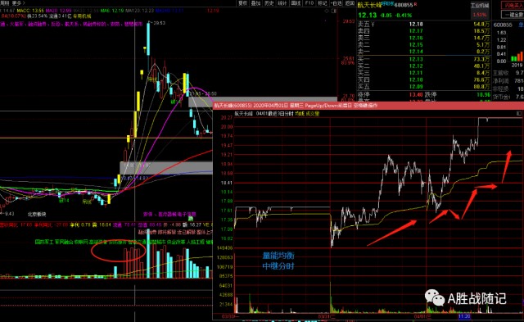Viewport: 524px width, 322px height.
Task: Click the 2019 year label in finance panel
Action: pyautogui.click(x=517, y=66)
